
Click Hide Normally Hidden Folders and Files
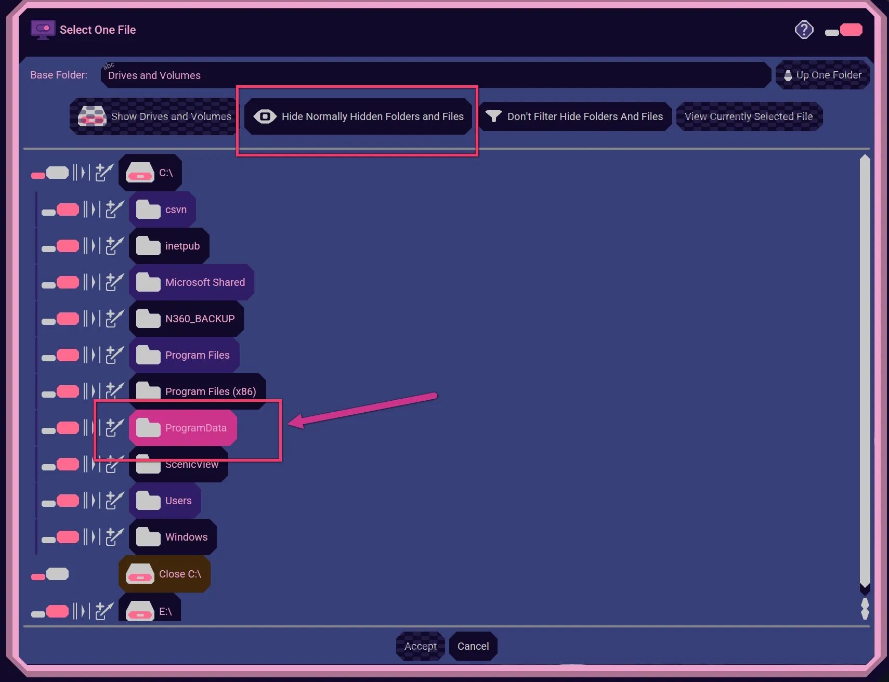[358, 116]
